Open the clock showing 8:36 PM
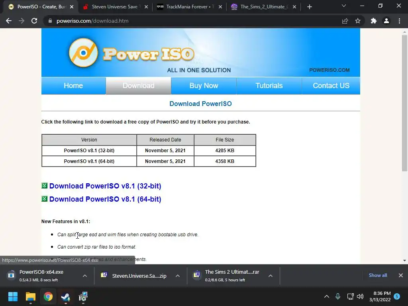The width and height of the screenshot is (408, 306). click(380, 296)
